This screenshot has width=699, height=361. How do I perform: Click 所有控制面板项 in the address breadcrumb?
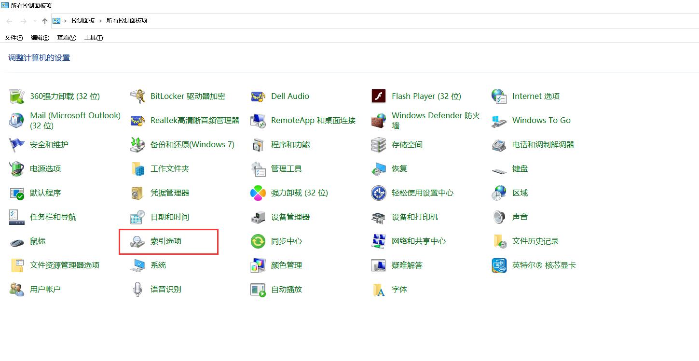click(x=127, y=21)
